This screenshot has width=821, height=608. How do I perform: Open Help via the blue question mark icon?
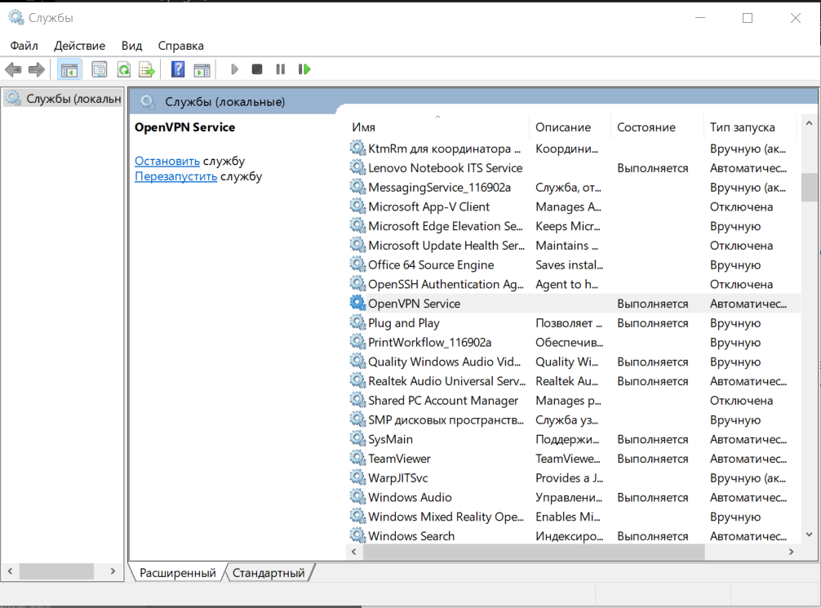[x=178, y=69]
